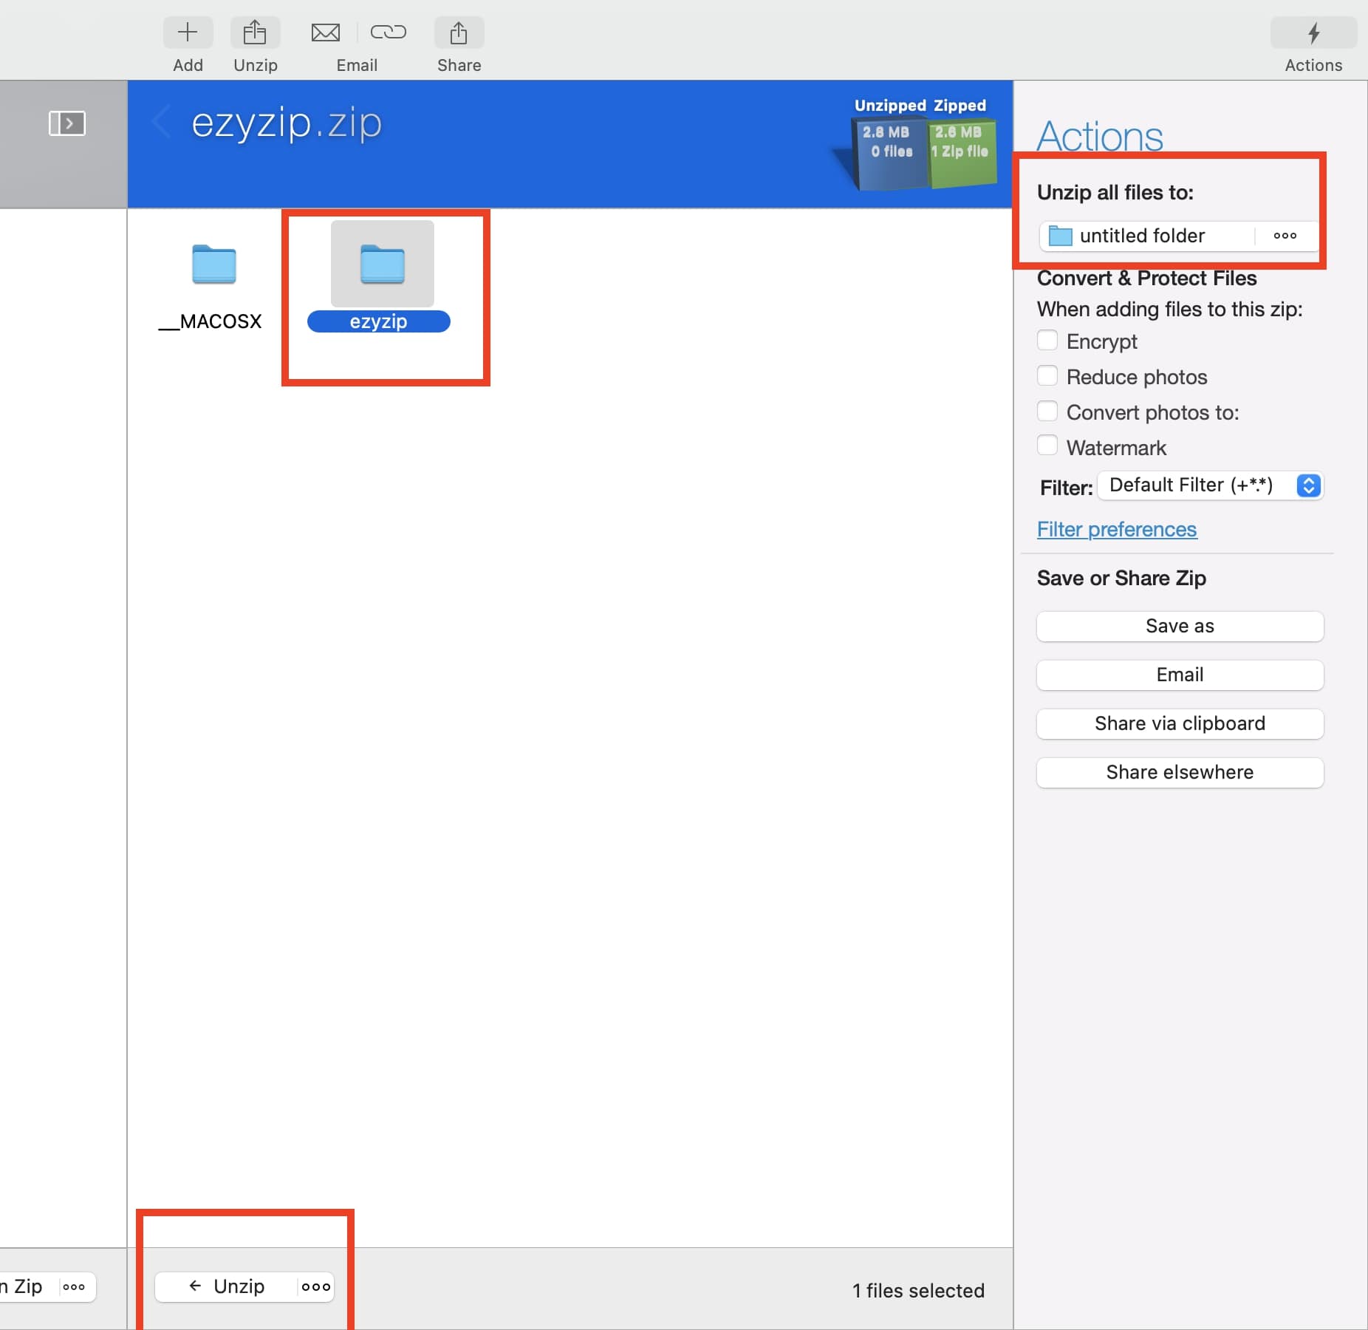Open options via ellipsis next to untitled folder
The image size is (1368, 1330).
click(1285, 236)
